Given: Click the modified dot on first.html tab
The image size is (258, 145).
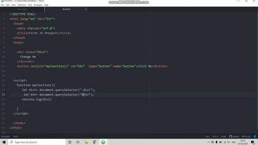Looking at the screenshot, I should click(x=86, y=9).
